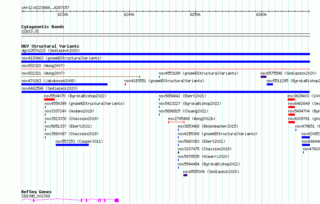
Task: Click the nsv832321 (Wong2007) label
Action: (43, 73)
